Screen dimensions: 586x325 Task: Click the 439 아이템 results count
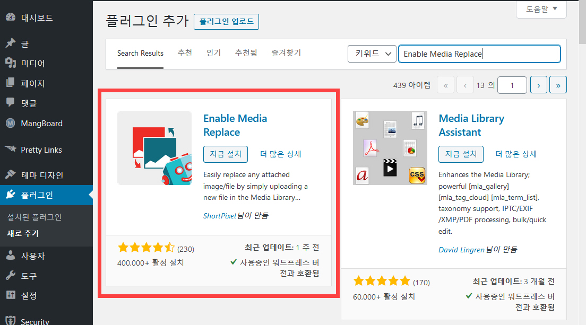tap(412, 85)
